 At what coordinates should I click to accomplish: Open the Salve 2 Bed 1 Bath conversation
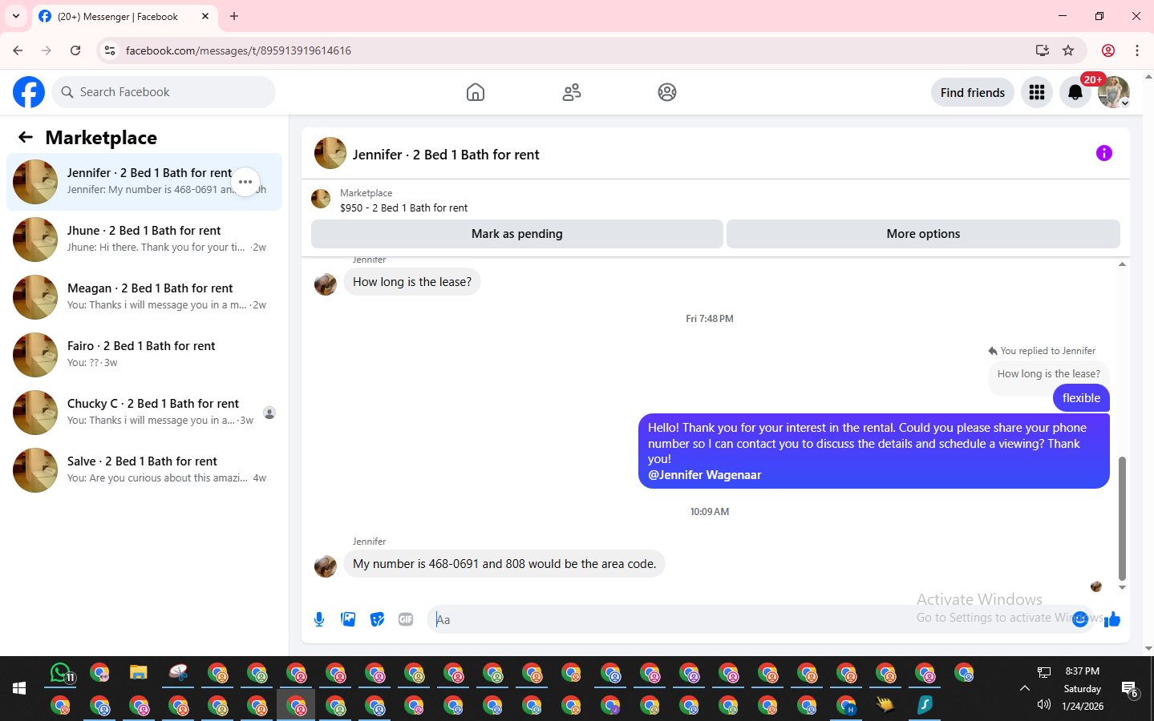click(x=144, y=470)
